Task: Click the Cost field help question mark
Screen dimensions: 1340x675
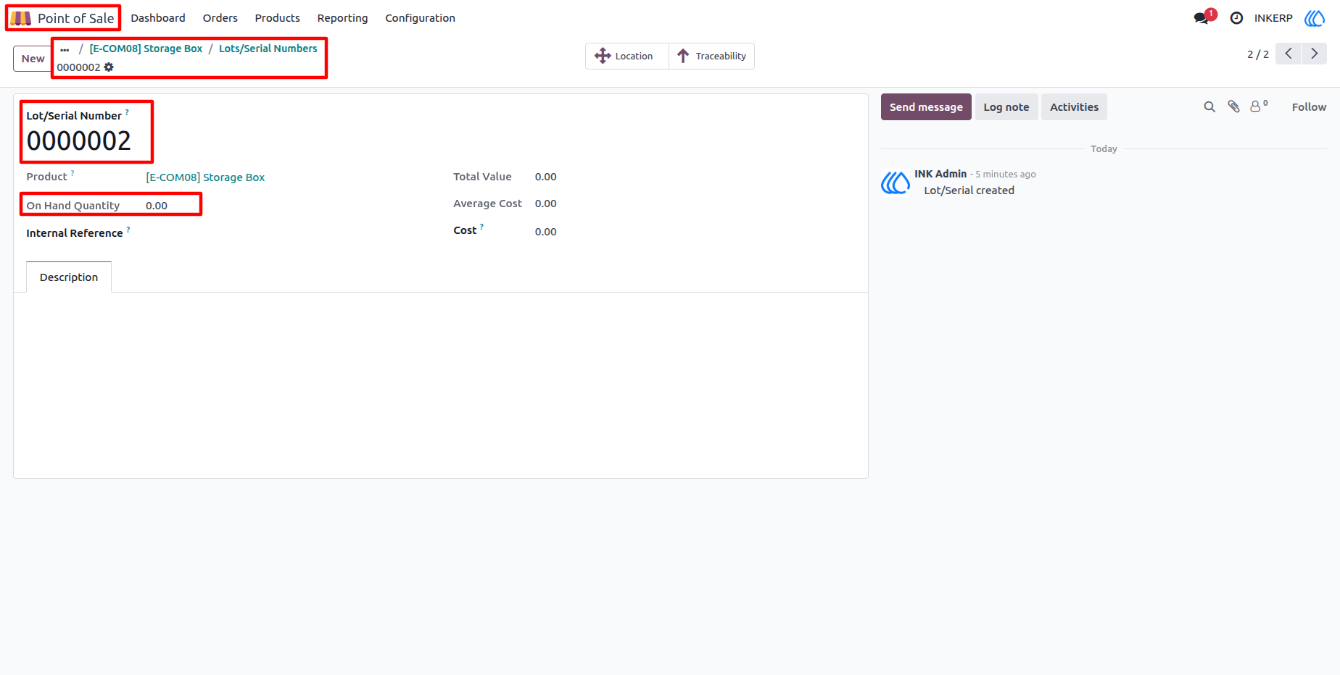Action: (481, 227)
